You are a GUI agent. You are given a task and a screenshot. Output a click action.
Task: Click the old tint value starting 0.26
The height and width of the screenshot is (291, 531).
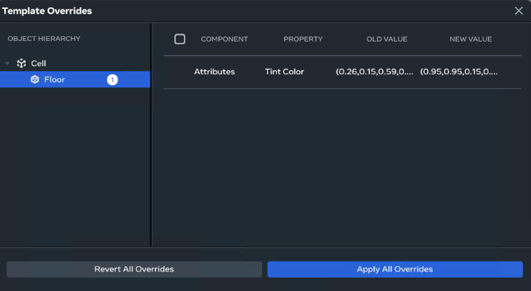(374, 72)
